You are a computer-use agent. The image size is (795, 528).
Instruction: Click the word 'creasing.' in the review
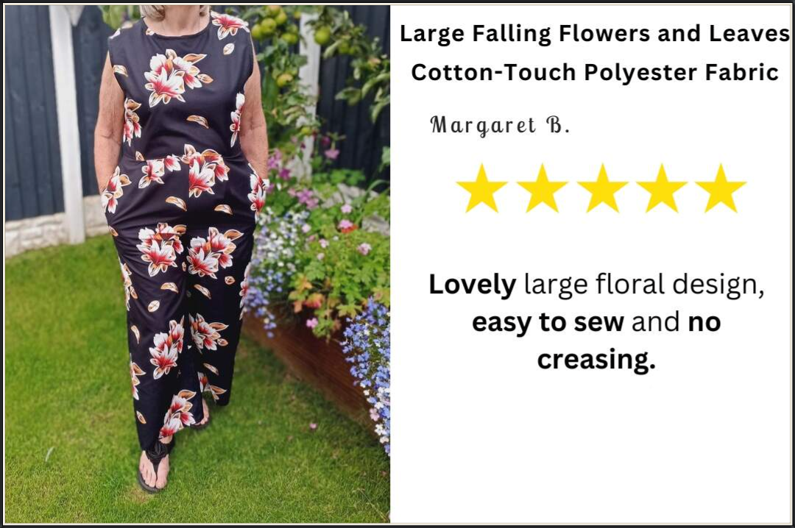596,360
